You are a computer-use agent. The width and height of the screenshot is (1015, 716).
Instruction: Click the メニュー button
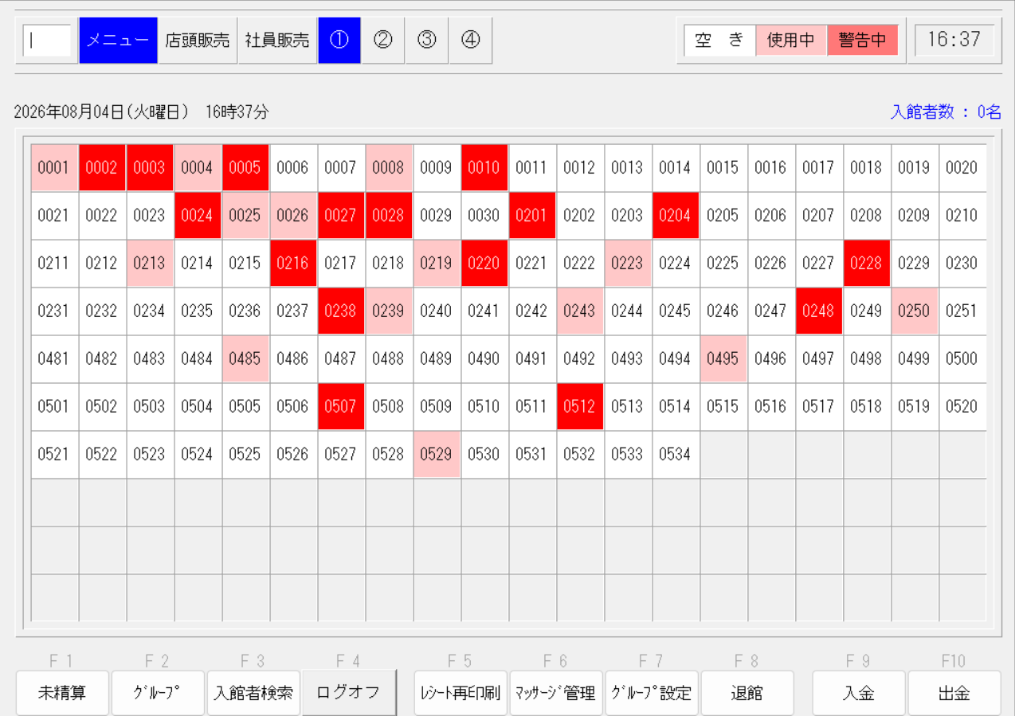[x=118, y=41]
